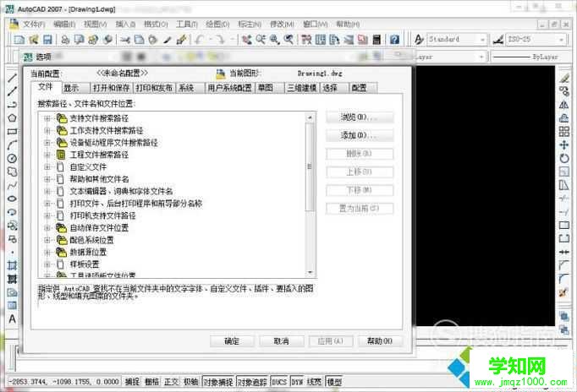Click the Plot printer icon

click(65, 40)
